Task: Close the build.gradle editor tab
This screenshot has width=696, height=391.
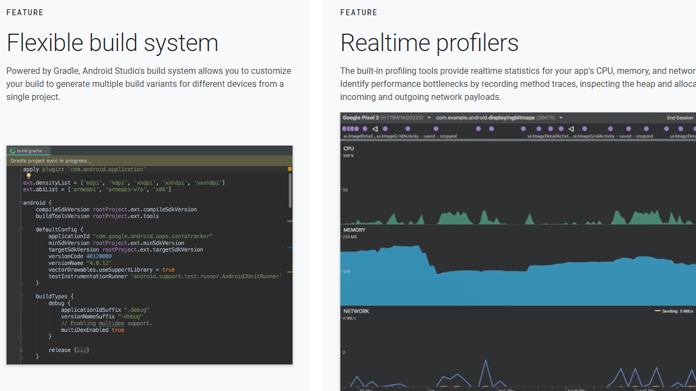Action: pyautogui.click(x=46, y=150)
